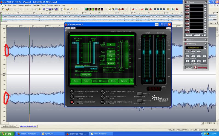Open the File menu
219x136 pixels.
[5, 5]
